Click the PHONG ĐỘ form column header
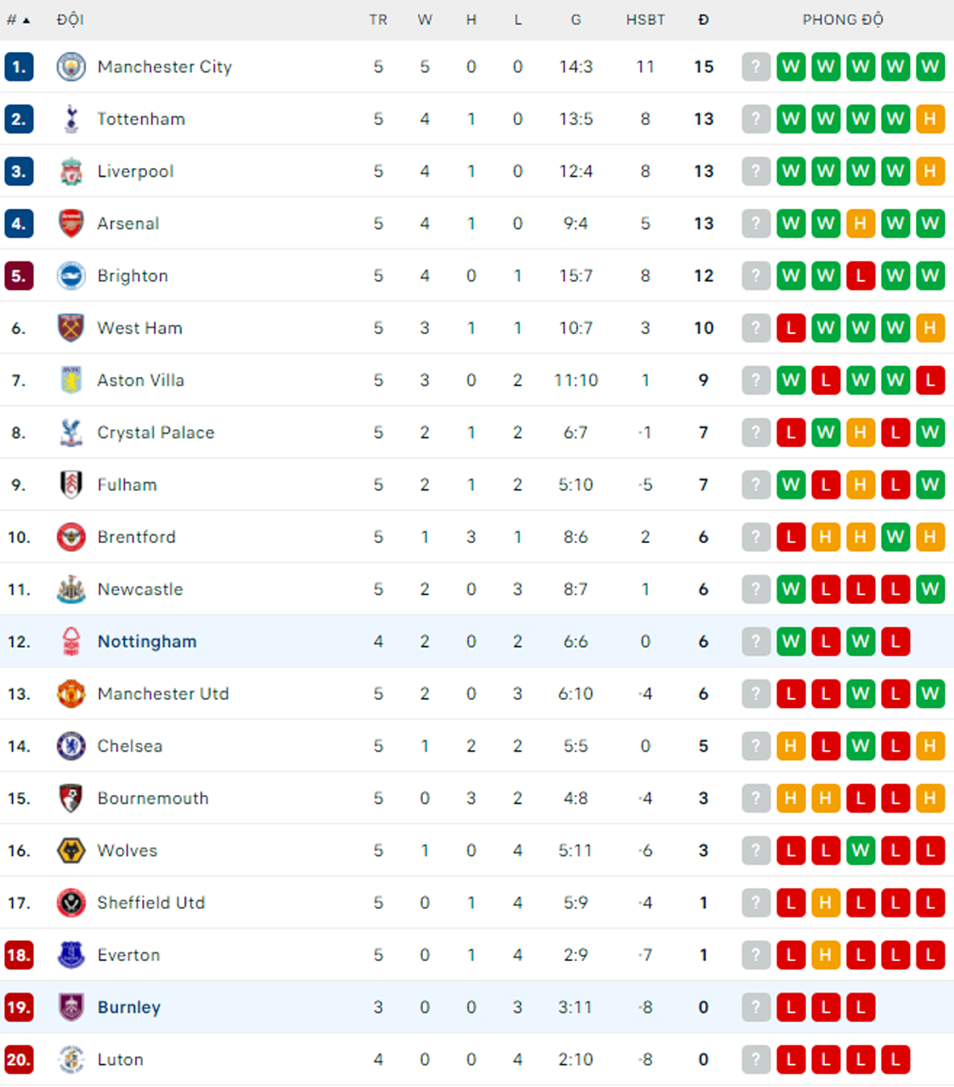The height and width of the screenshot is (1087, 954). tap(843, 19)
